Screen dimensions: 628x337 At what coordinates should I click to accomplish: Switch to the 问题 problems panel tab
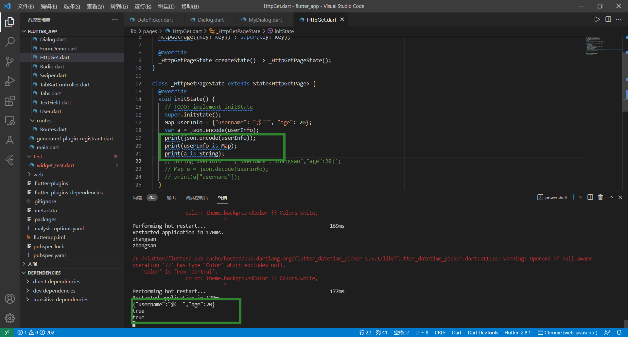138,198
